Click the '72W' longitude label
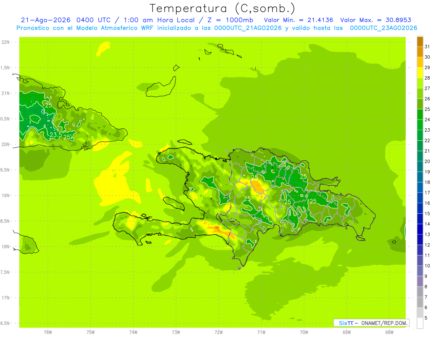The width and height of the screenshot is (437, 337). click(x=219, y=332)
